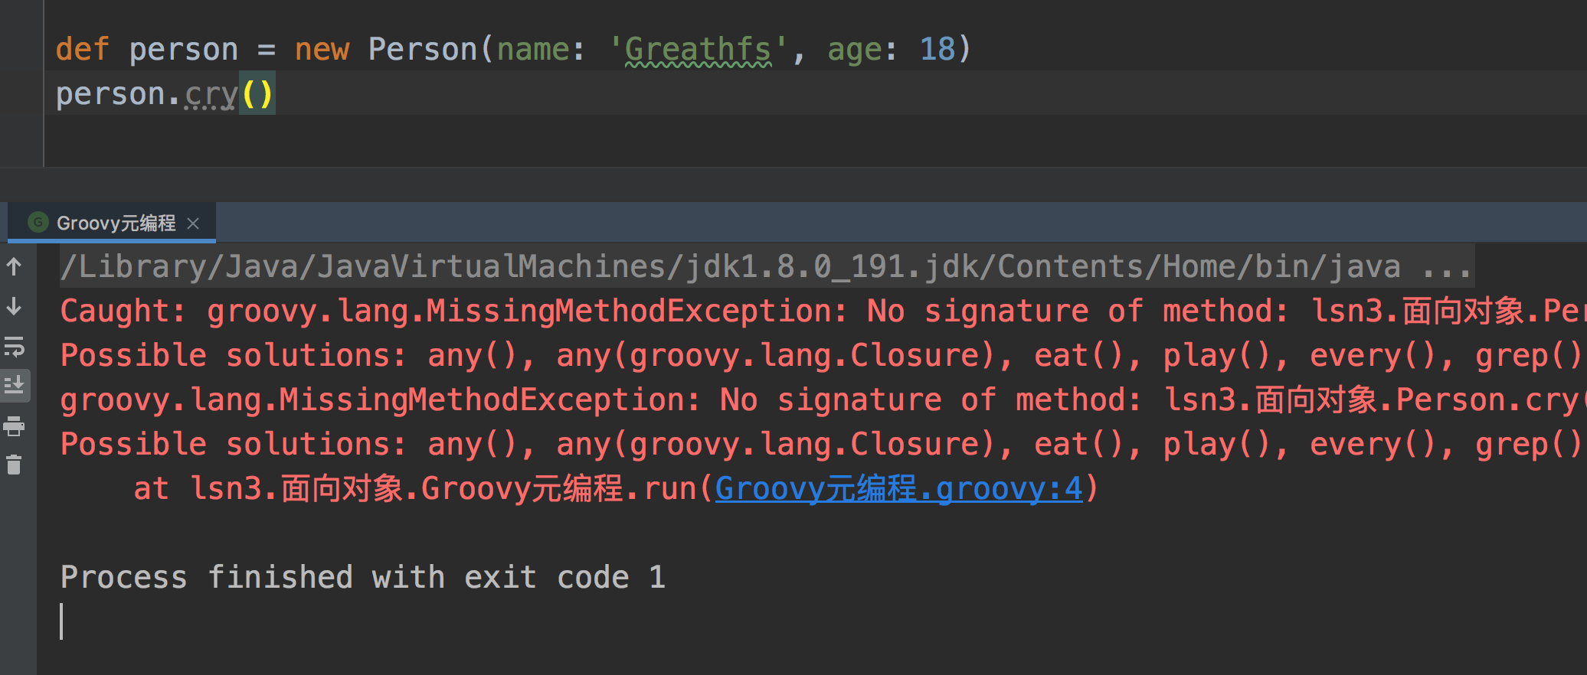Image resolution: width=1587 pixels, height=675 pixels.
Task: Click the 'def' keyword in first line
Action: coord(83,50)
